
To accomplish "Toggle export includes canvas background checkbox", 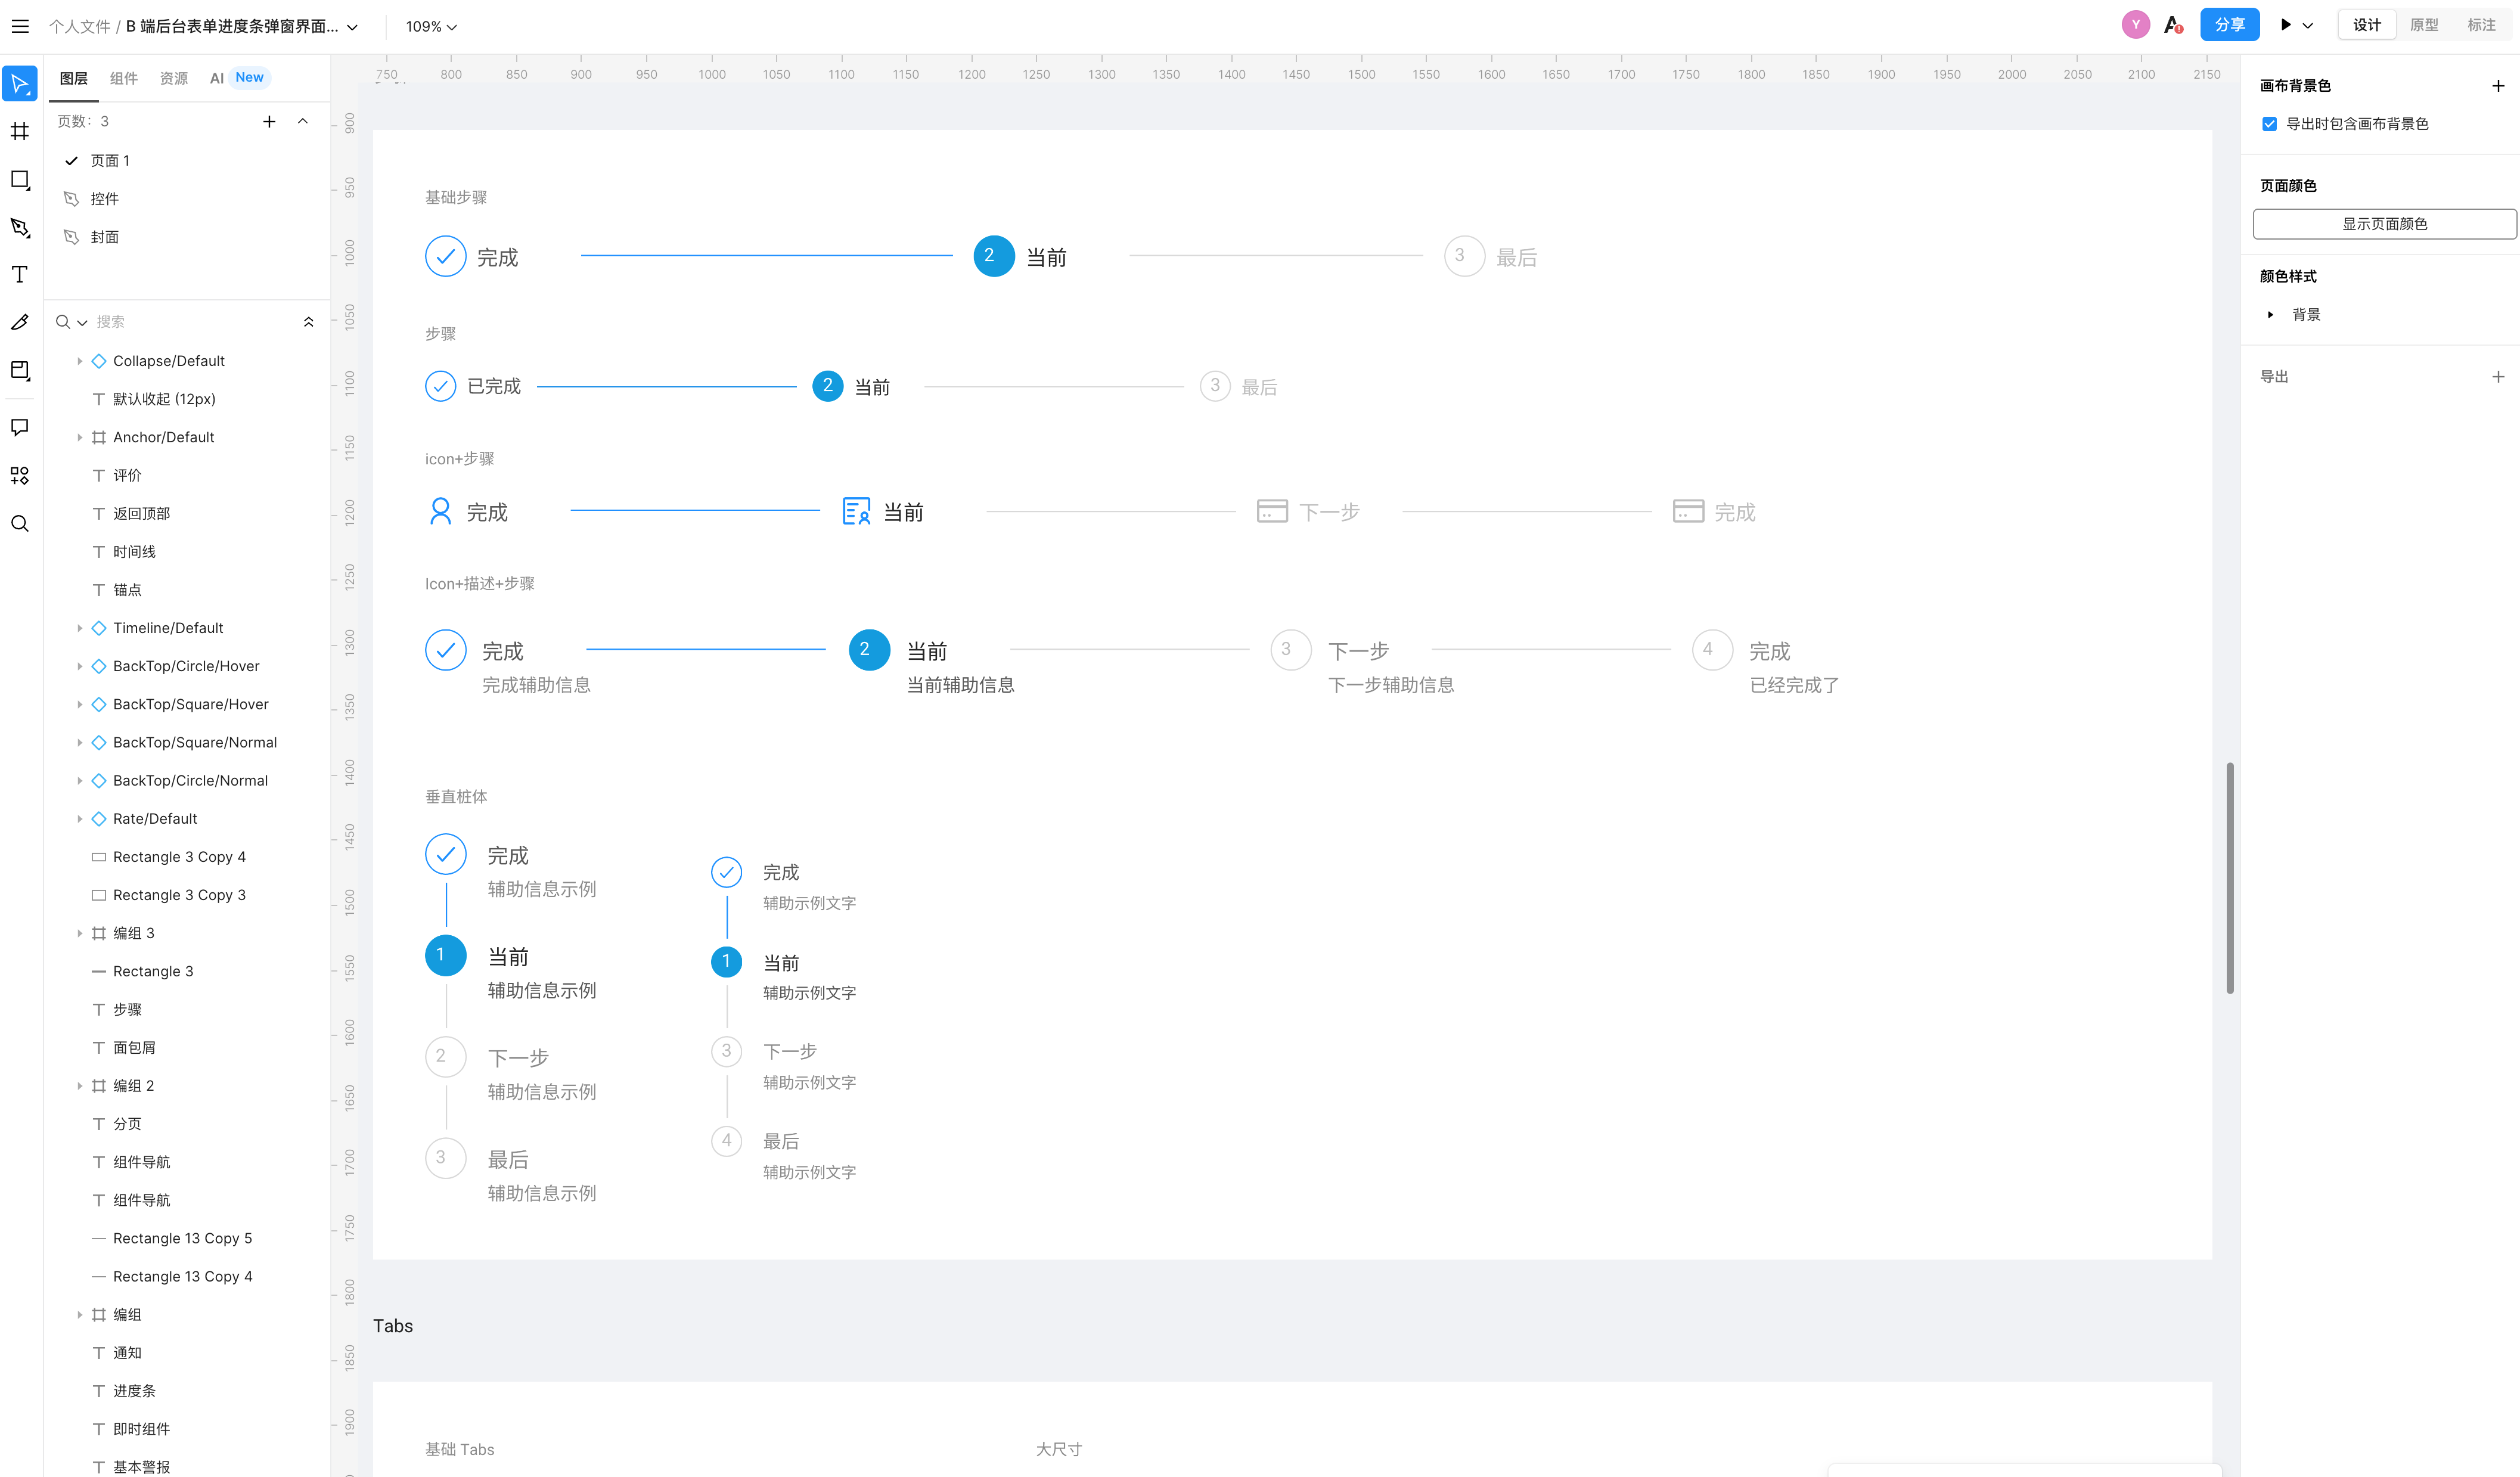I will [x=2269, y=124].
